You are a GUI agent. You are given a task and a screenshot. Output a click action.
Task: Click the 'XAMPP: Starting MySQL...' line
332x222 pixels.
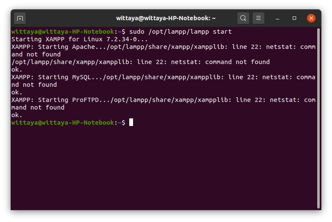point(163,78)
